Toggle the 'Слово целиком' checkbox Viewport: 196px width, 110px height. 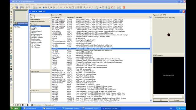(50, 20)
